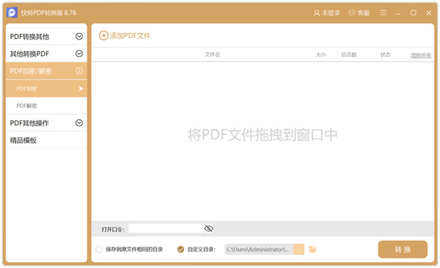Image resolution: width=440 pixels, height=268 pixels.
Task: Click the drop area 将PDF文件拖拽到窗口中
Action: [x=263, y=135]
